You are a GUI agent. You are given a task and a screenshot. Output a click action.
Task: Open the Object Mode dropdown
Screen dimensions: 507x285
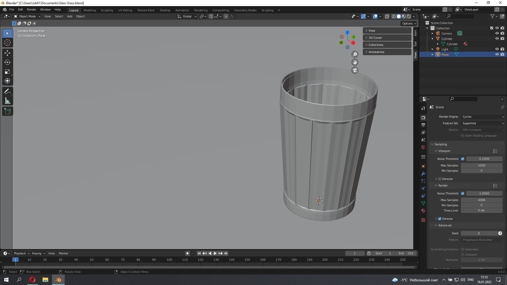pos(27,16)
